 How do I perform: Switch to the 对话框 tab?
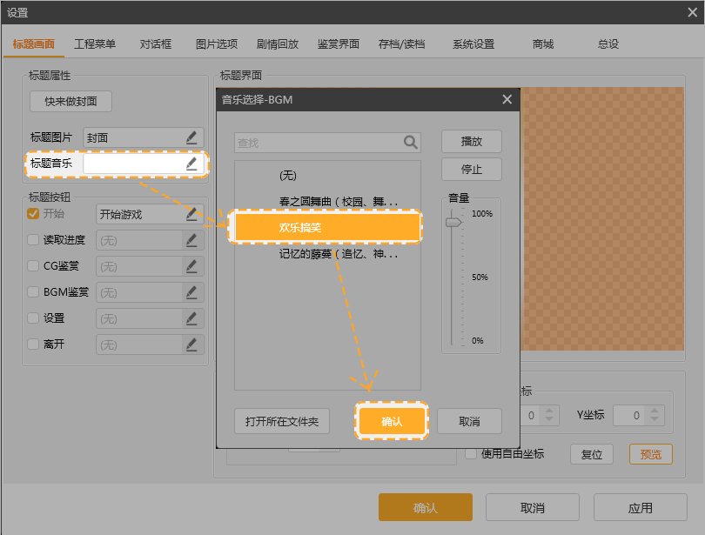[x=156, y=44]
